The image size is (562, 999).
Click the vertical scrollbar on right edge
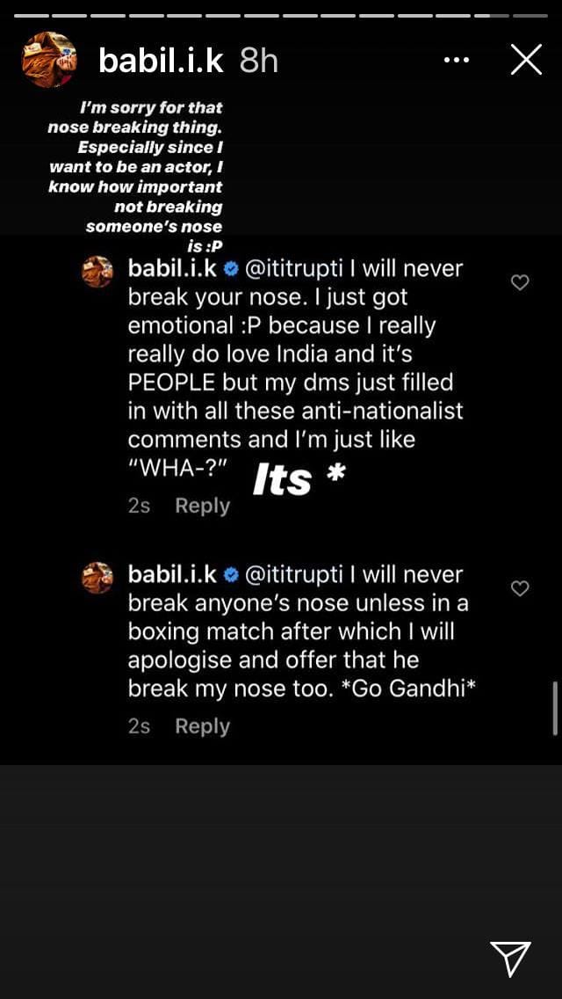point(555,706)
